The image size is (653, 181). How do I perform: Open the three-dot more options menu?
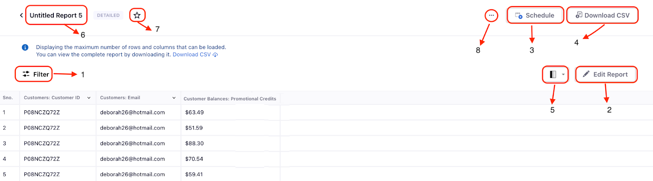pyautogui.click(x=491, y=15)
